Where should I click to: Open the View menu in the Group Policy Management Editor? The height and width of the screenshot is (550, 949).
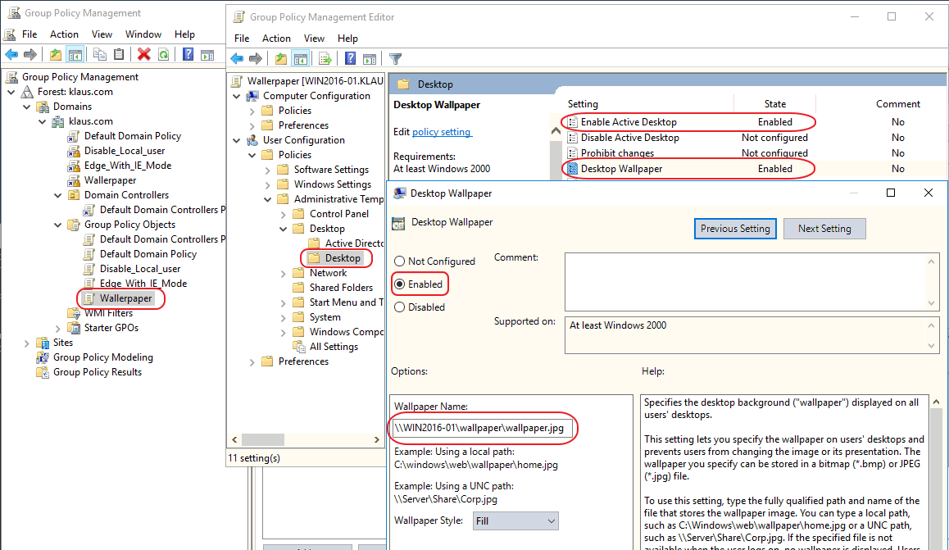pyautogui.click(x=314, y=39)
